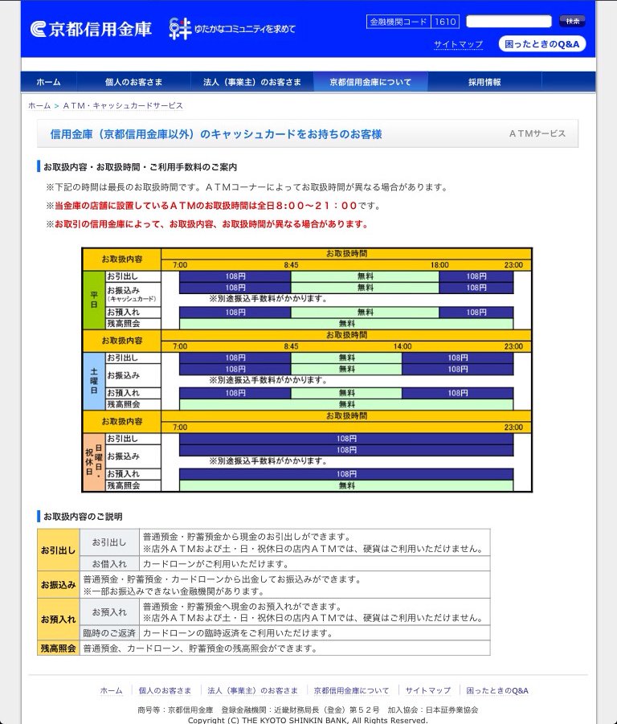The image size is (617, 724).
Task: Click お取扱内容・お取扱時間・ご利用手数料のご案内 heading
Action: (x=140, y=166)
